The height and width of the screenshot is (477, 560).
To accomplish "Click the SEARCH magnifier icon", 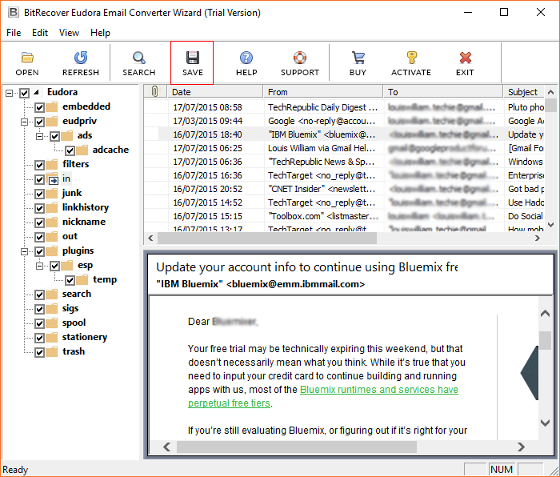I will coord(138,58).
